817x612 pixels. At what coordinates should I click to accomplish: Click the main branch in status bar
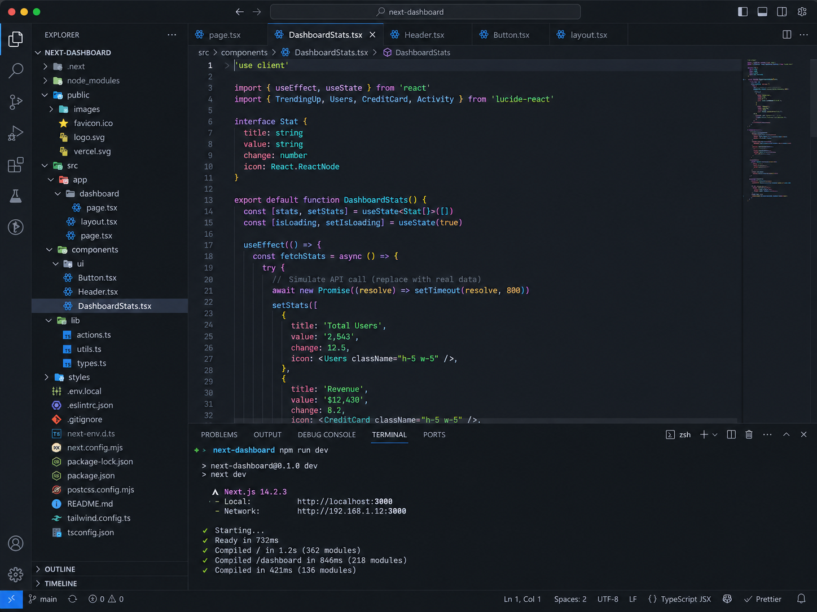point(43,599)
